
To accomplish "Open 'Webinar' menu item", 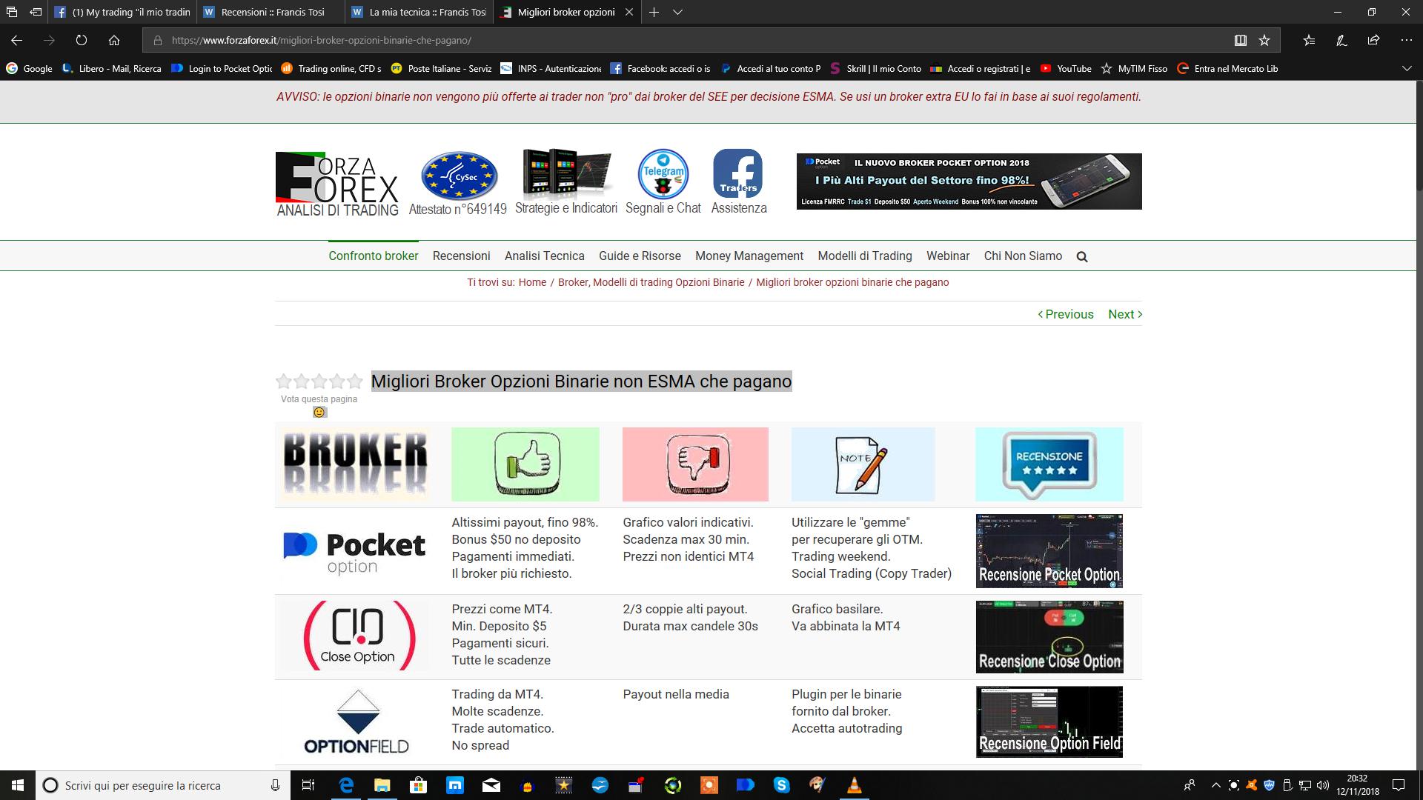I will coord(947,256).
